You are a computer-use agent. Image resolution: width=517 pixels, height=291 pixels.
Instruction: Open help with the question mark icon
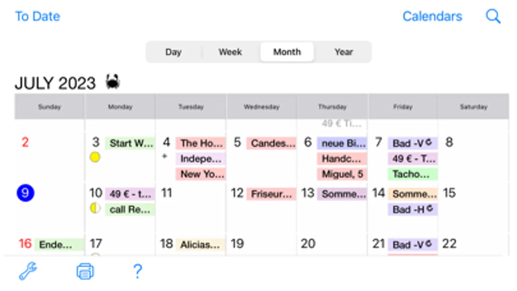click(138, 271)
